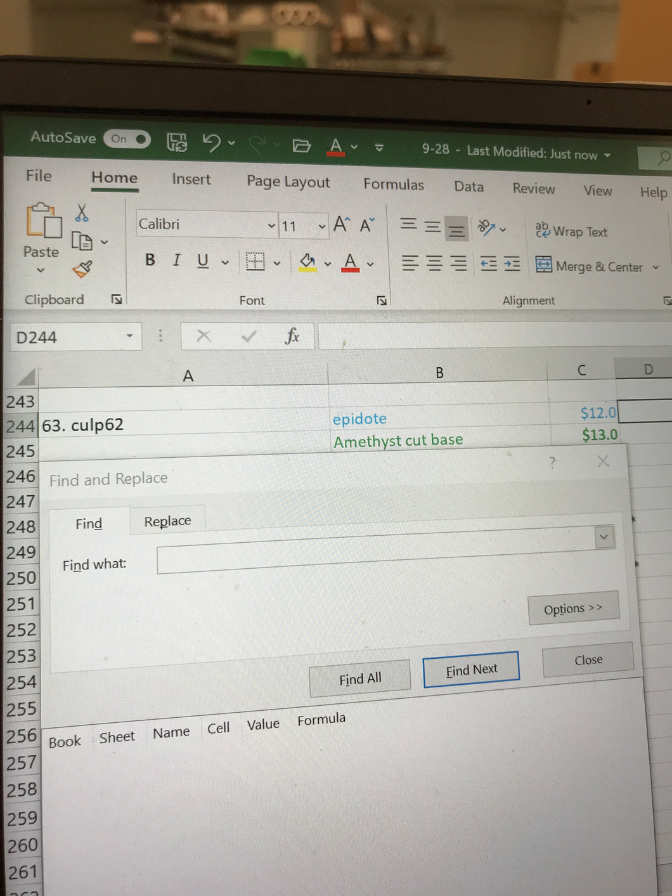Toggle Wrap Text
The image size is (672, 896).
click(x=571, y=231)
